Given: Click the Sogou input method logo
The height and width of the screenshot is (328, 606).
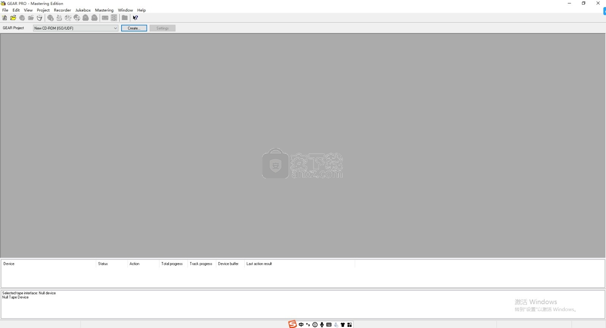Looking at the screenshot, I should (292, 325).
